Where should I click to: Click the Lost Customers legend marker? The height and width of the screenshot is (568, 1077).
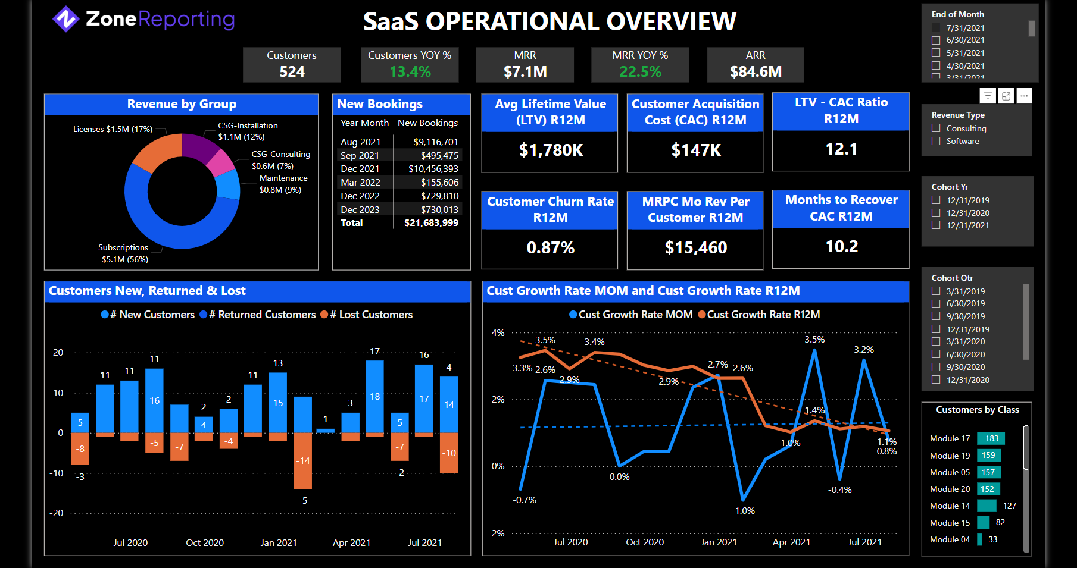(x=324, y=315)
